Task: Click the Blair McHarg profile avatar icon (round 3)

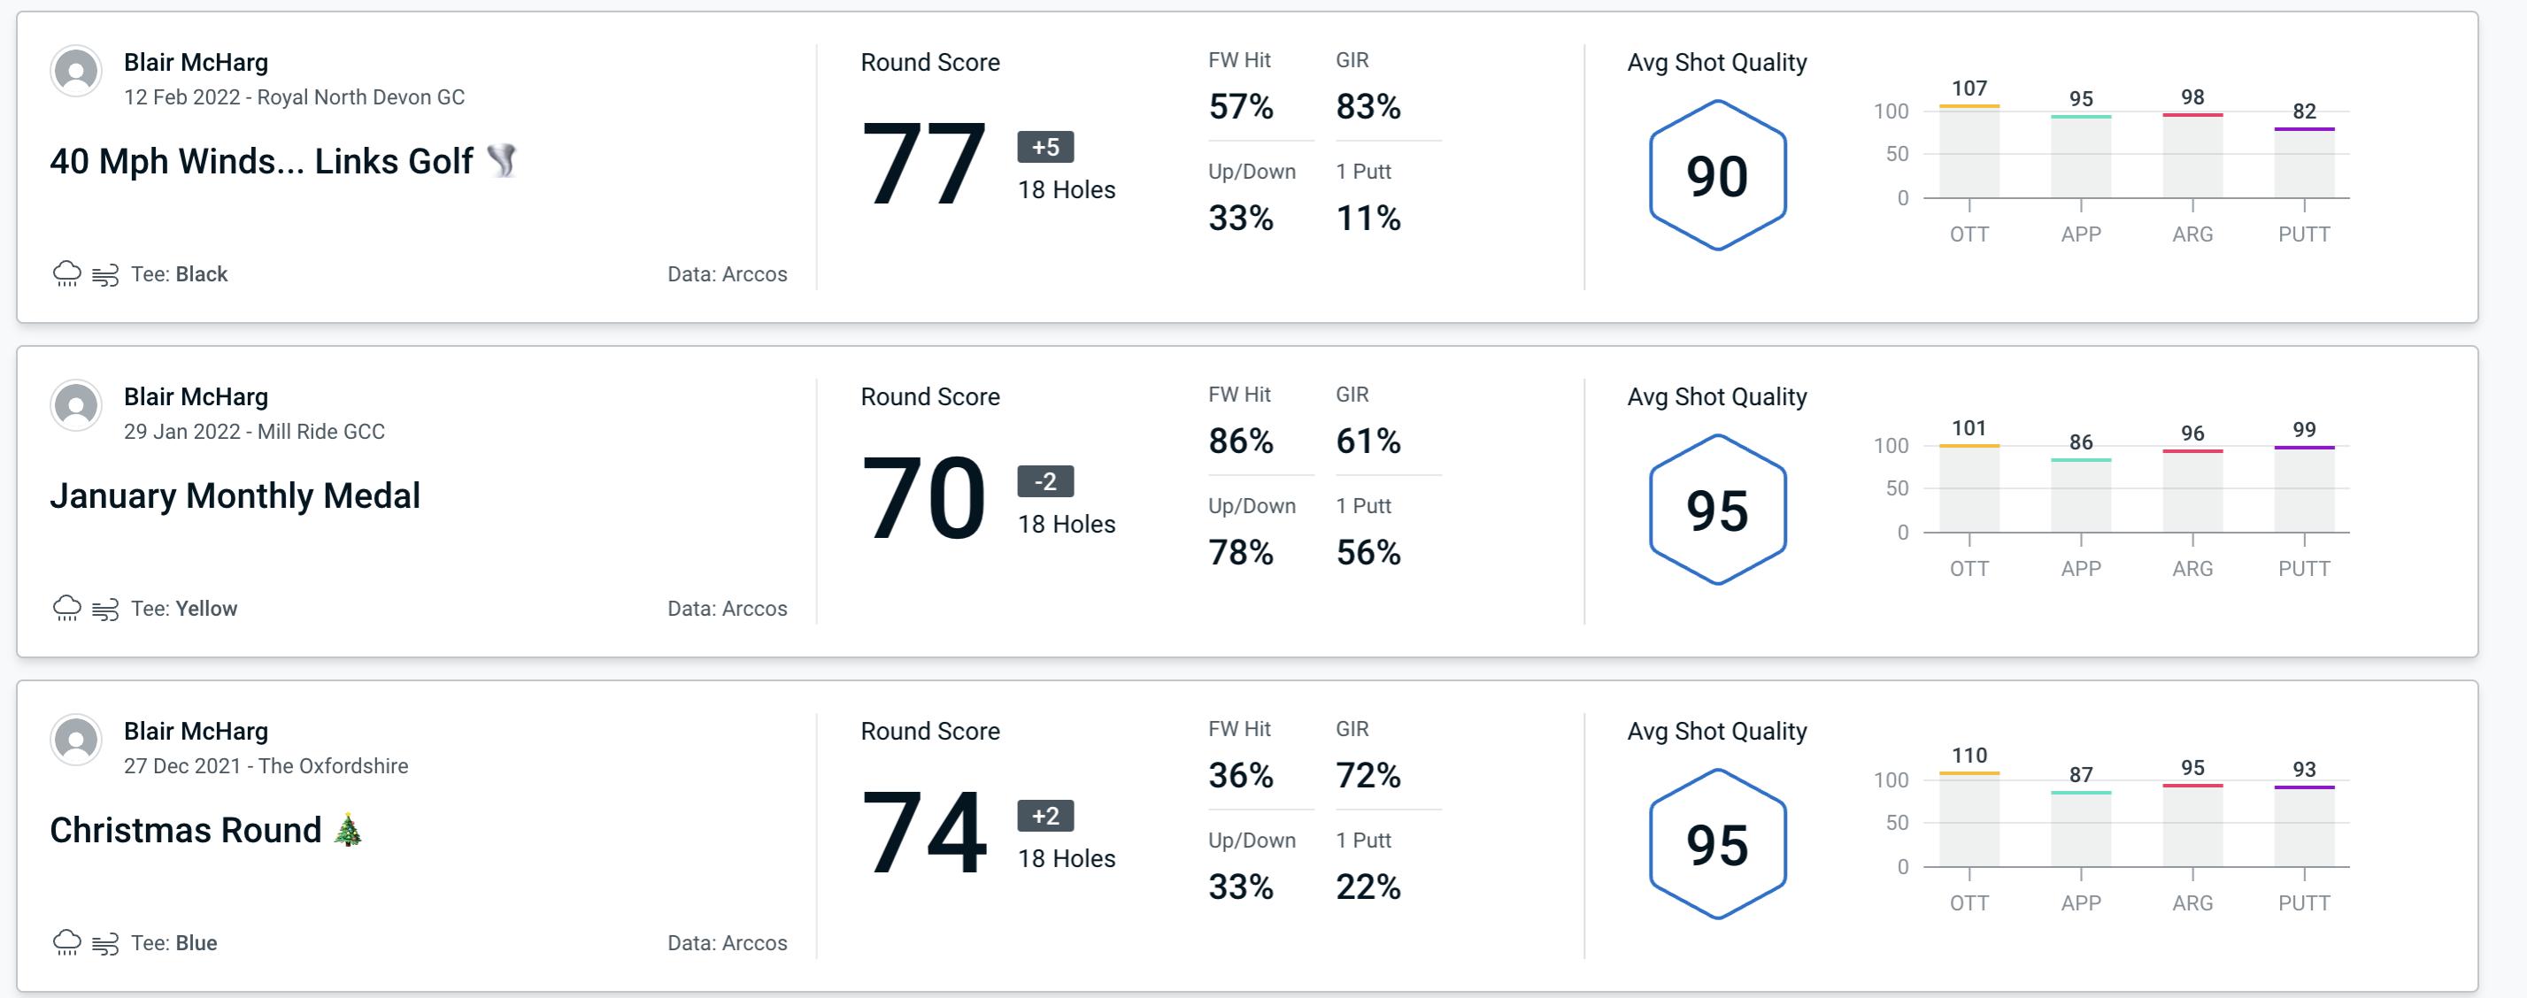Action: (76, 741)
